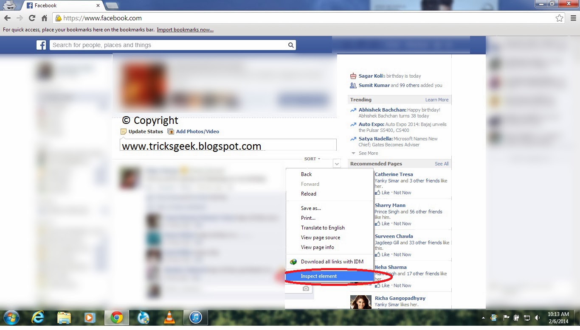Click Import bookmarks now link
Image resolution: width=580 pixels, height=330 pixels.
pyautogui.click(x=185, y=30)
